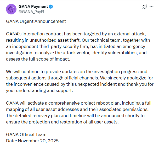This screenshot has width=159, height=146.
Task: Click the paragraph about investigation progress updates
Action: (78, 81)
